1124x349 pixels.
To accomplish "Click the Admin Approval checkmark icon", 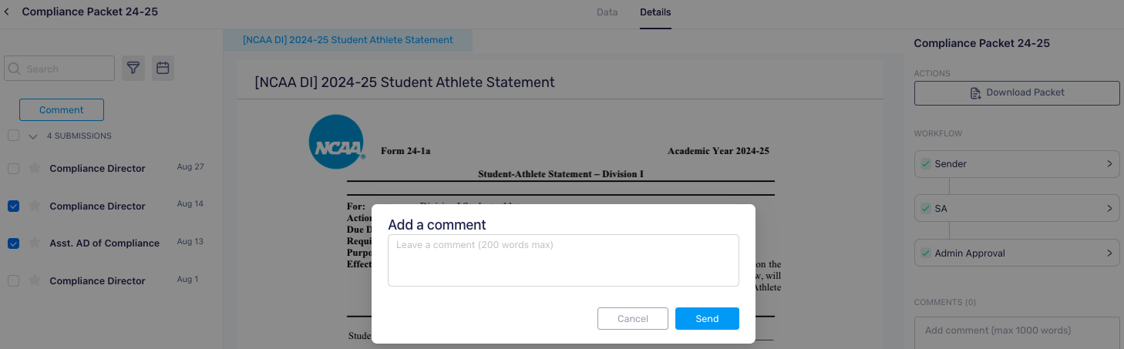I will pyautogui.click(x=925, y=253).
